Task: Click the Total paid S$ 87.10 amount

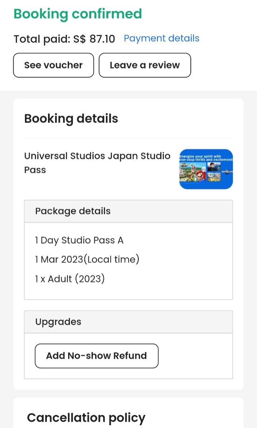Action: [x=64, y=39]
